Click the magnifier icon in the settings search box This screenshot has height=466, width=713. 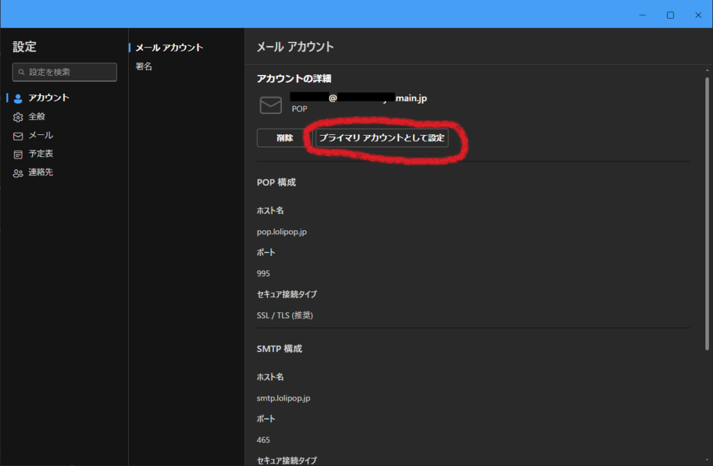coord(22,72)
